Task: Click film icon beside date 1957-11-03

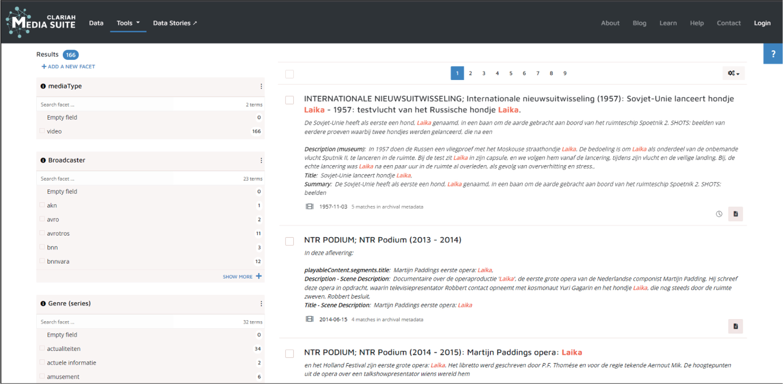Action: tap(310, 207)
